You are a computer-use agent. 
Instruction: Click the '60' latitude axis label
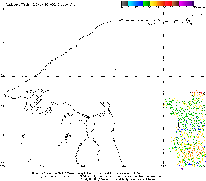click(2, 9)
